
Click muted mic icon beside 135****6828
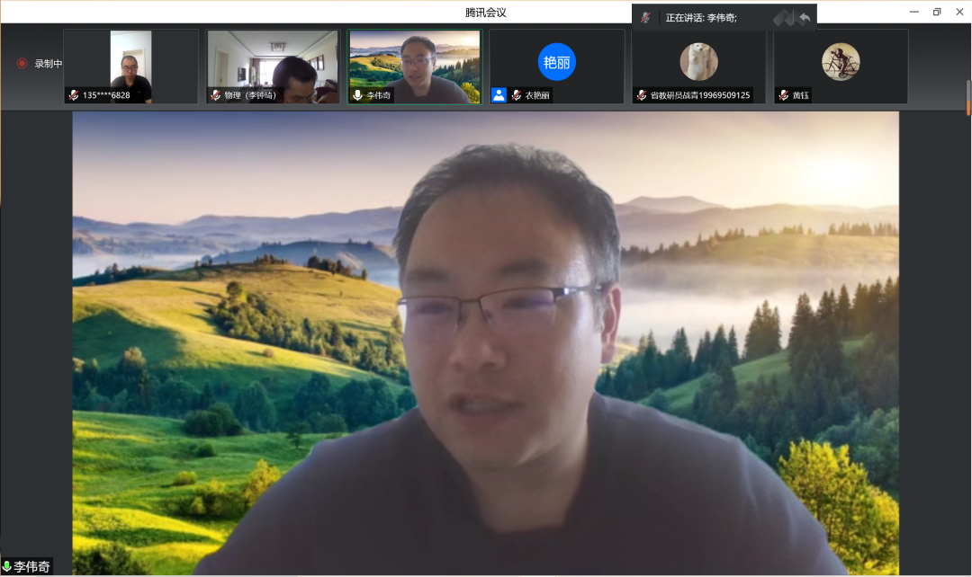[74, 95]
